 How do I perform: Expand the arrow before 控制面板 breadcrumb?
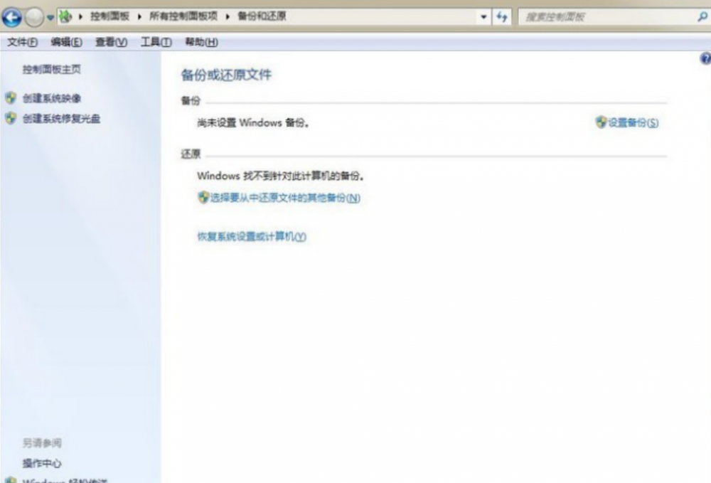tap(81, 17)
